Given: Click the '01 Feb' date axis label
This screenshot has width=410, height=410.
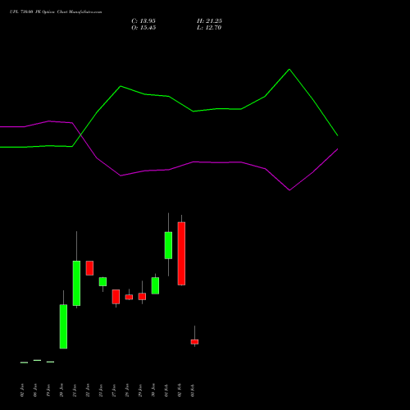Looking at the screenshot, I should (x=166, y=390).
